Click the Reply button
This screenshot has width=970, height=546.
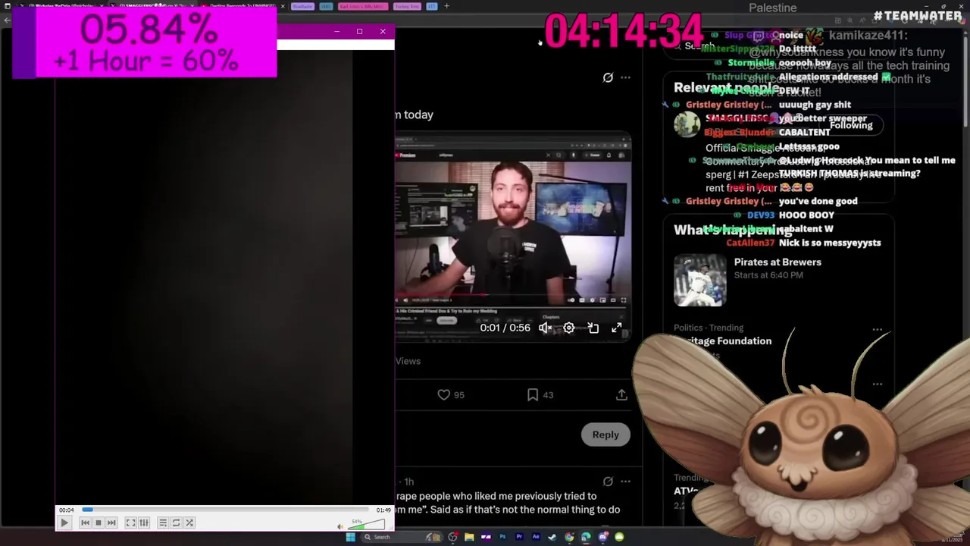tap(605, 435)
